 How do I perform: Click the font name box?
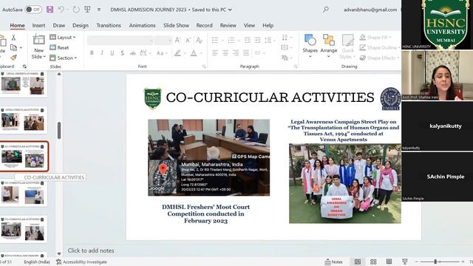coord(120,40)
